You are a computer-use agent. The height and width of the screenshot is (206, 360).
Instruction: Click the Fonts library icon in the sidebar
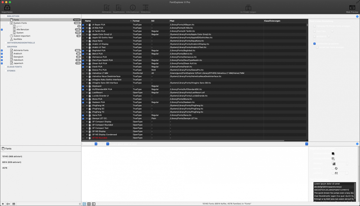11,20
